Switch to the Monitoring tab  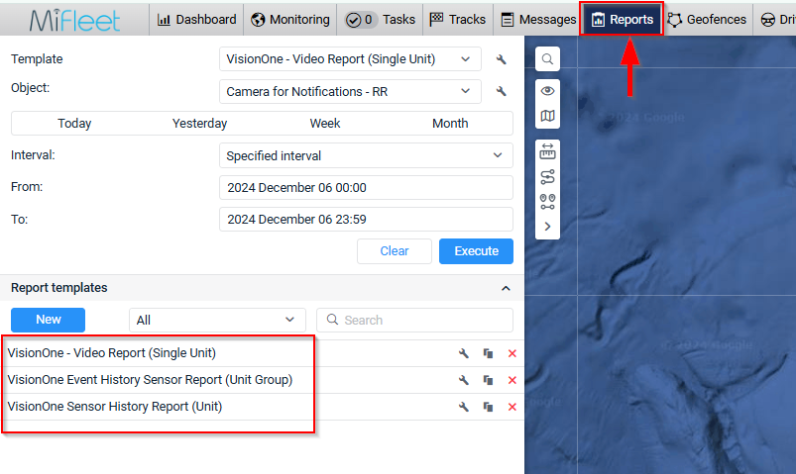(289, 19)
